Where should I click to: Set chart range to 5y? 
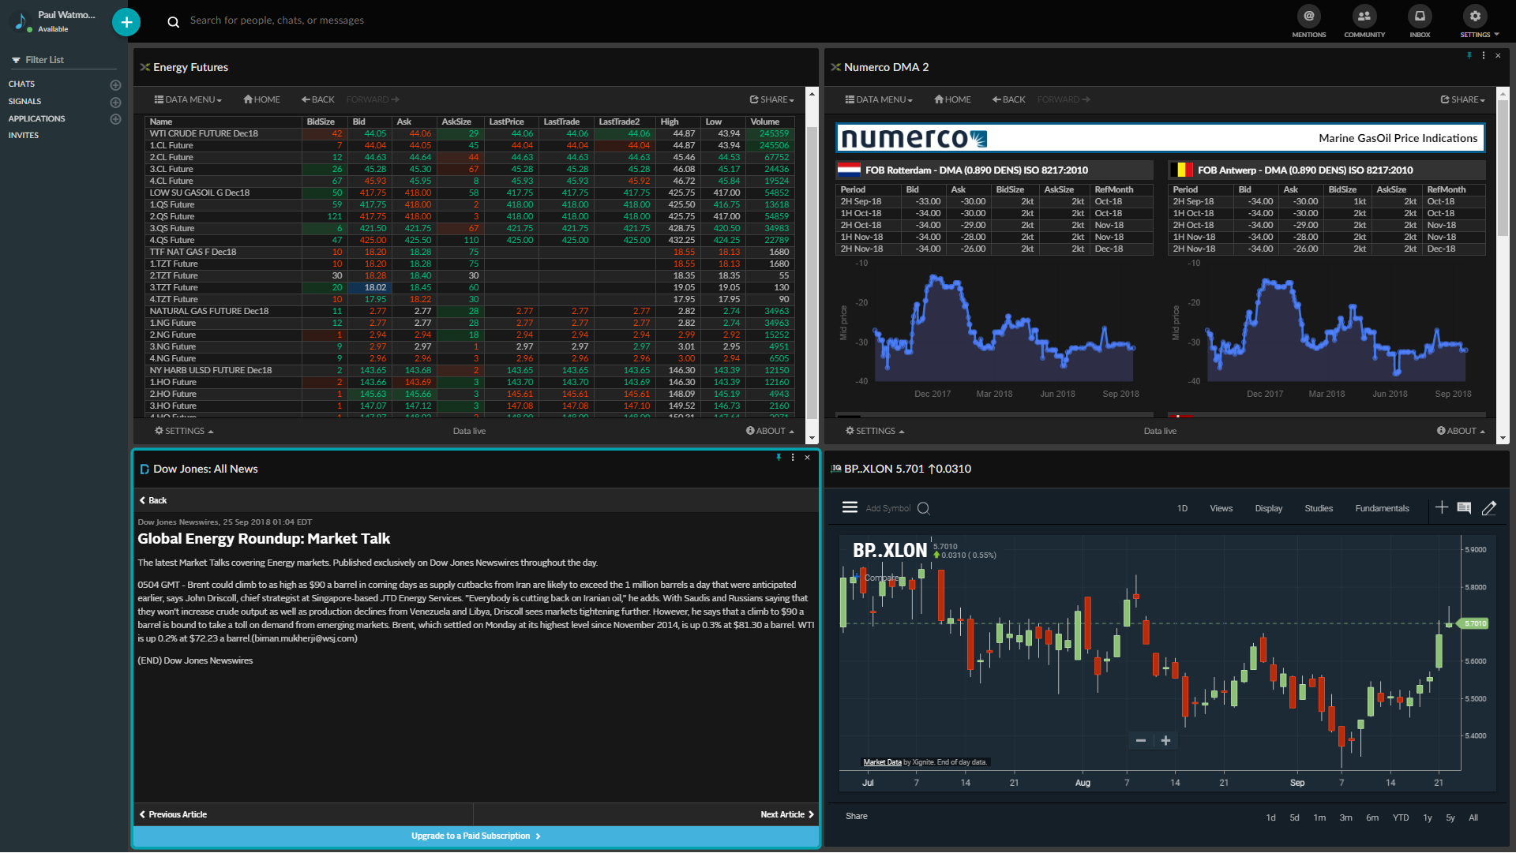pyautogui.click(x=1450, y=818)
